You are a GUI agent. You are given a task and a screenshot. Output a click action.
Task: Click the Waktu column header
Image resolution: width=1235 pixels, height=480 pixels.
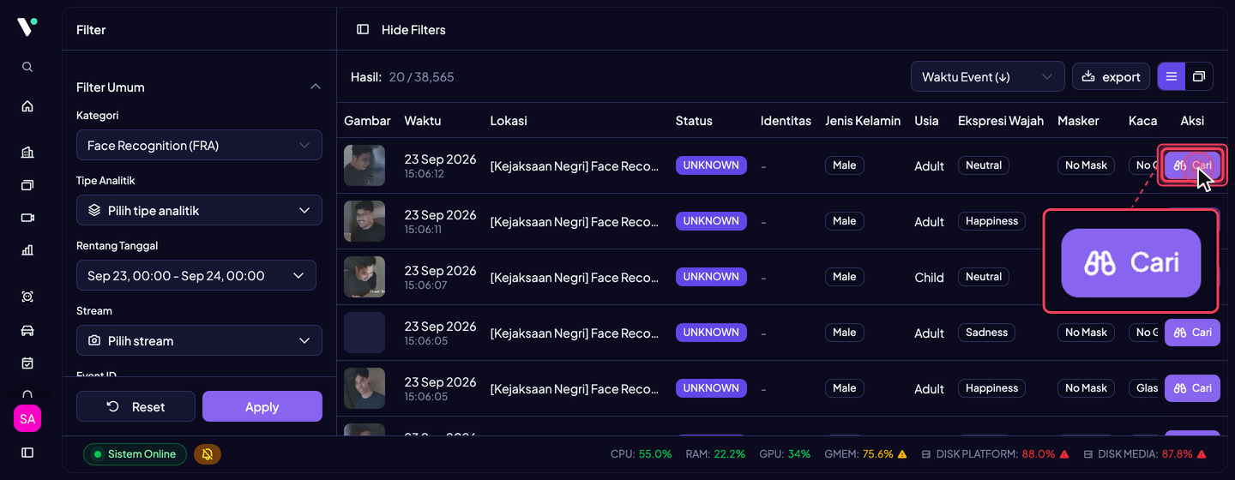[423, 121]
